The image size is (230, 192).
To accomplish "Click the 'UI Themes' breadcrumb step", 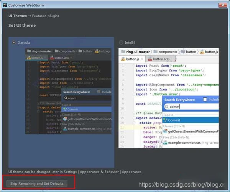I will [x=18, y=16].
